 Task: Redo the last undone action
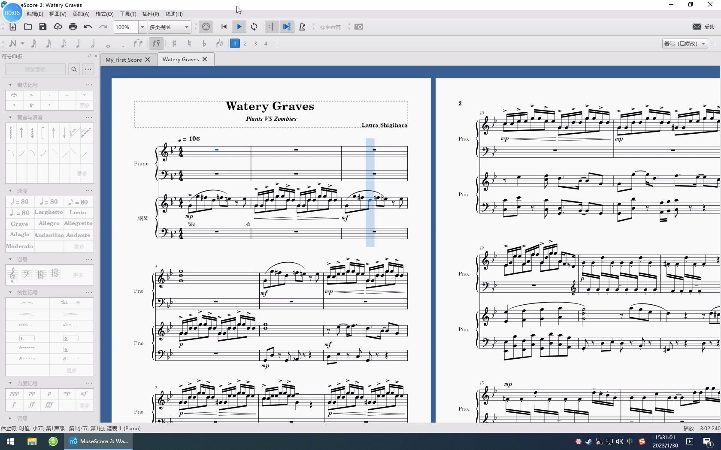(x=103, y=27)
